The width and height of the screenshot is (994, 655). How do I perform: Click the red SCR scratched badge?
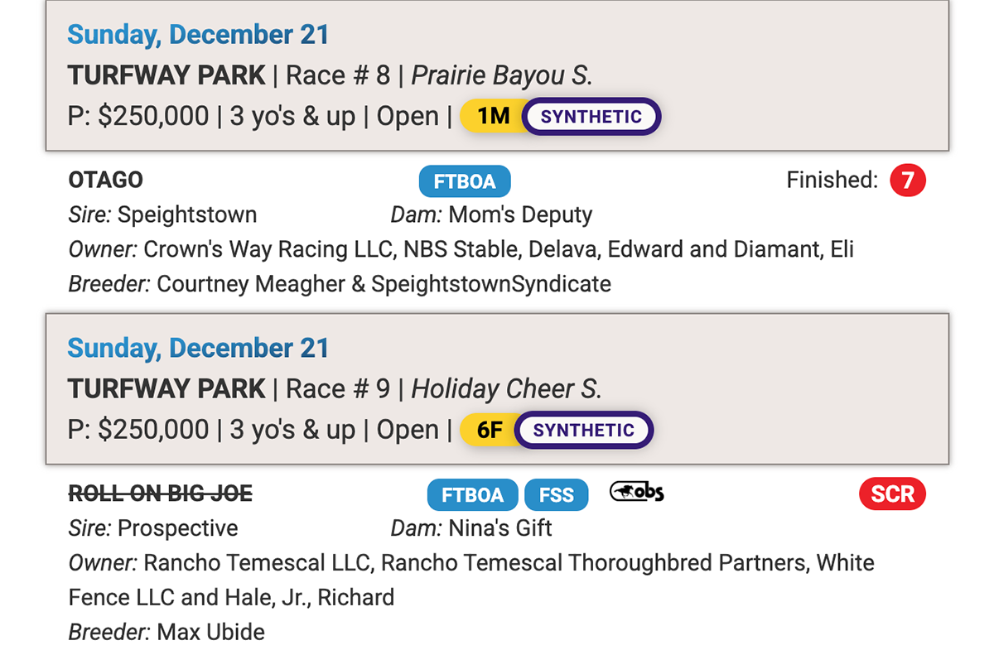[x=892, y=494]
